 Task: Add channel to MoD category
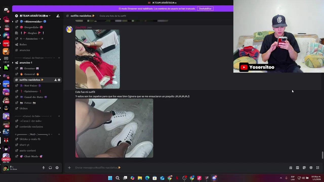pos(59,134)
